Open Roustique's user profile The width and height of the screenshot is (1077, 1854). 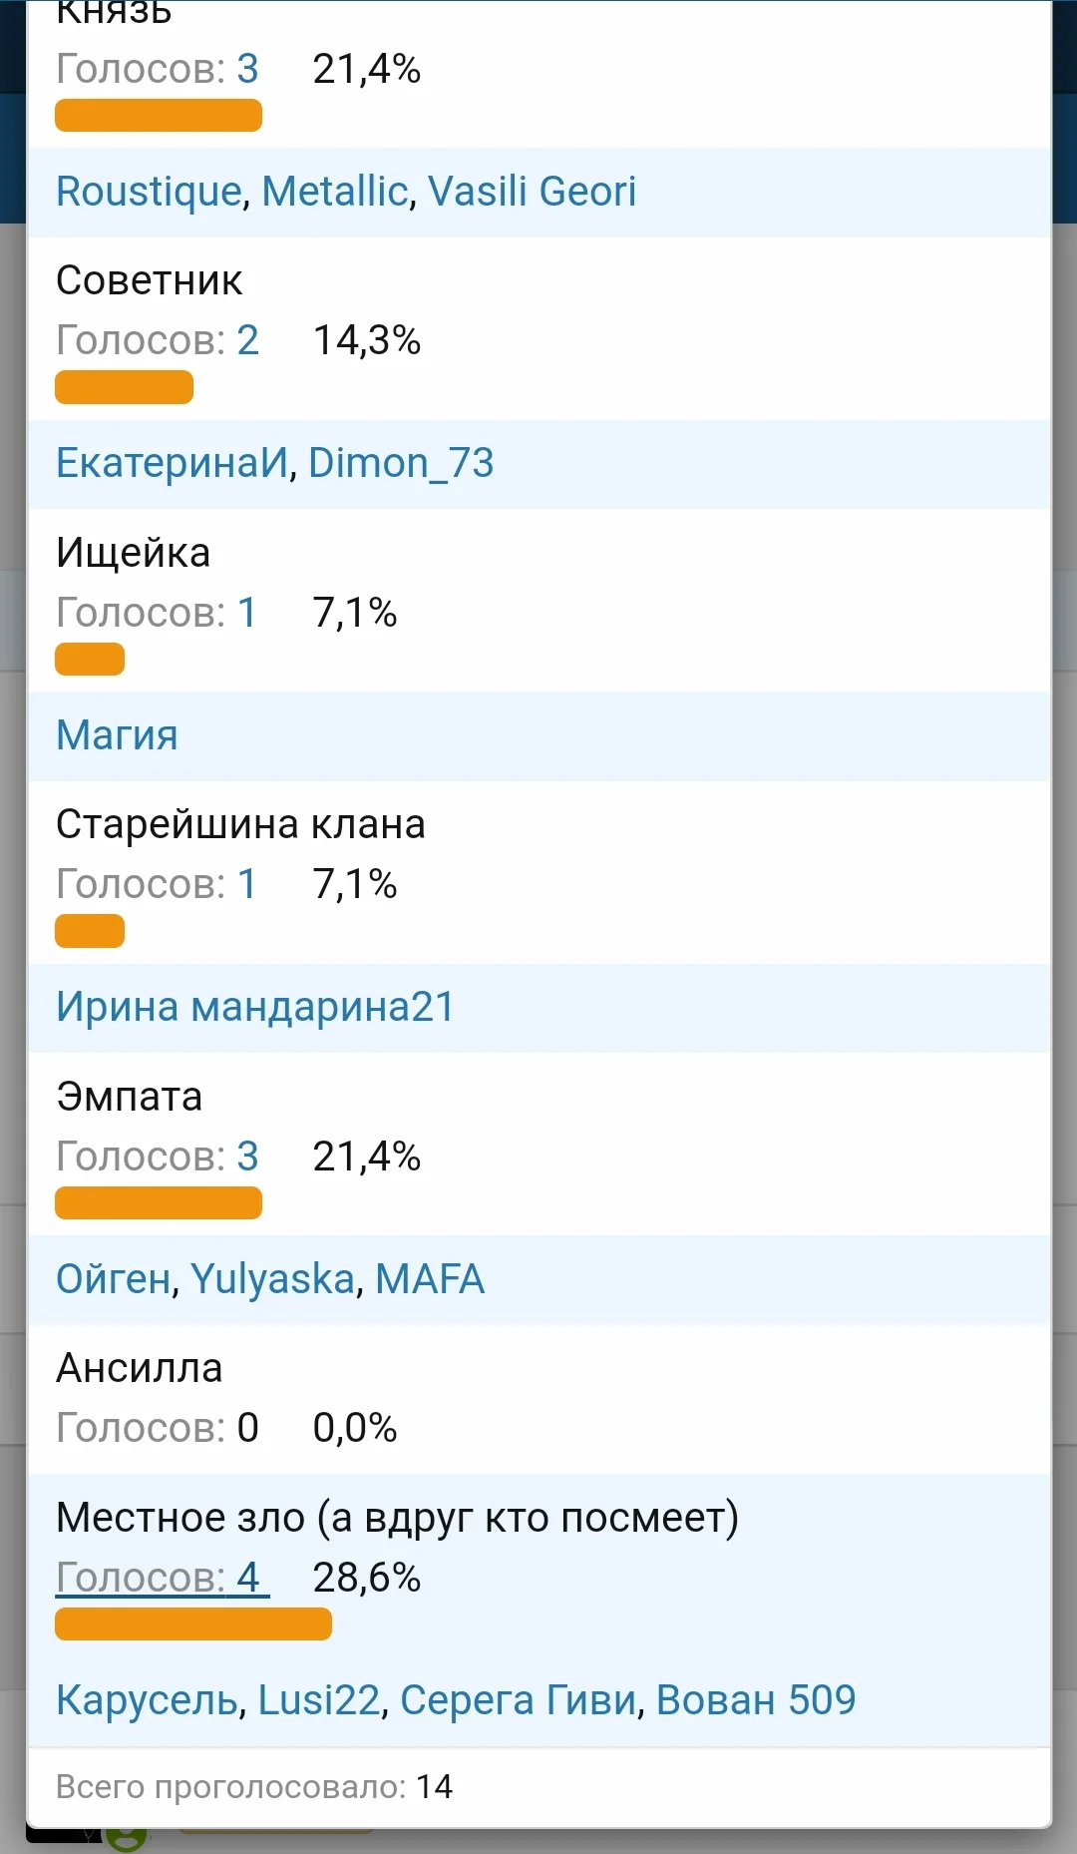[149, 192]
